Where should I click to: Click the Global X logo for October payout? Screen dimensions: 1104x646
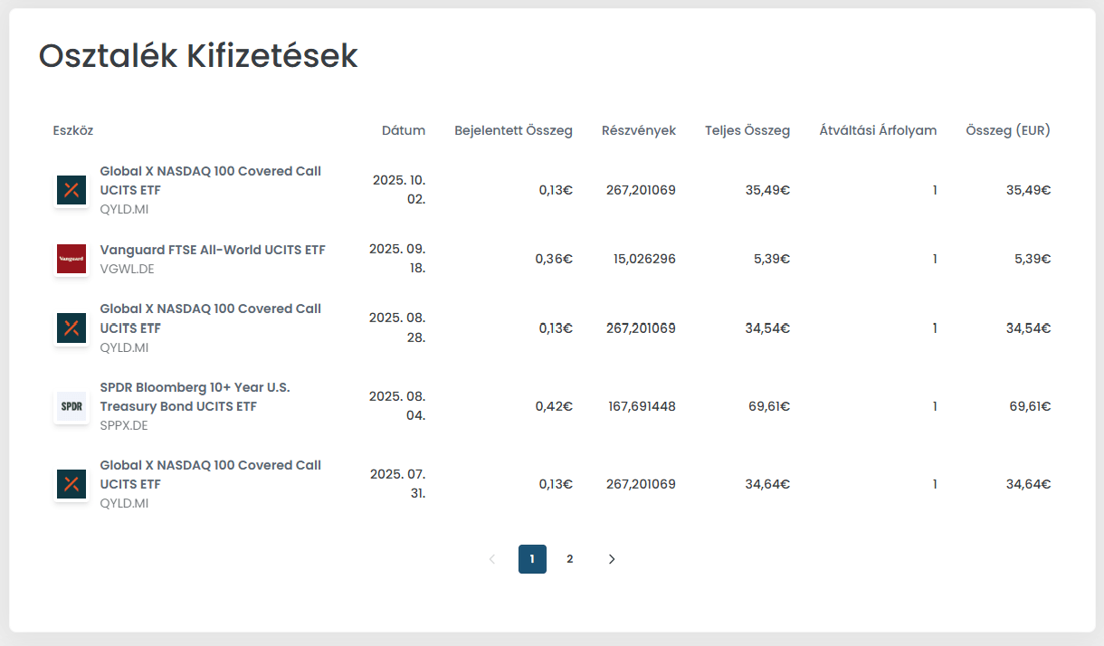71,190
